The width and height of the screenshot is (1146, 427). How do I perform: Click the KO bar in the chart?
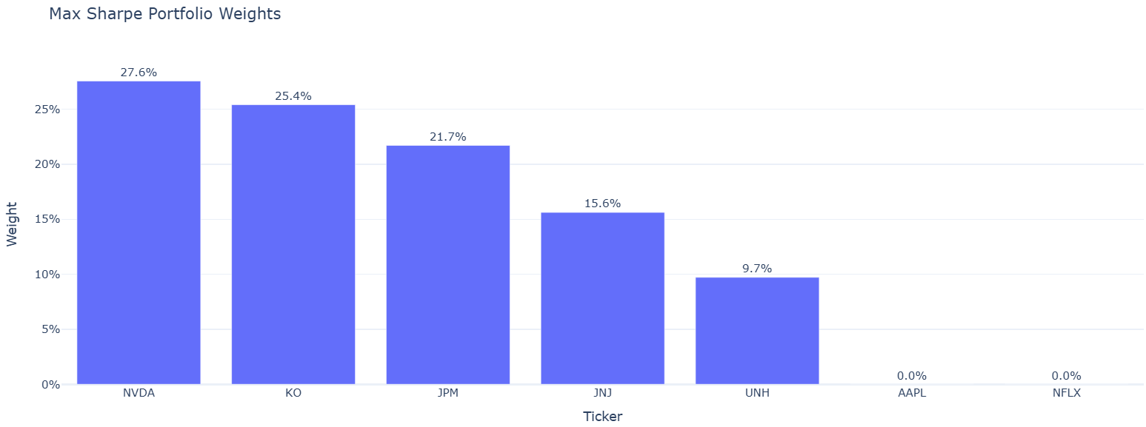[x=293, y=244]
